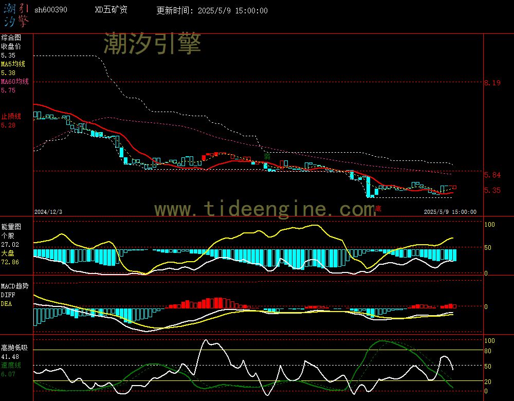Click the 5.35 price axis label on right

493,191
